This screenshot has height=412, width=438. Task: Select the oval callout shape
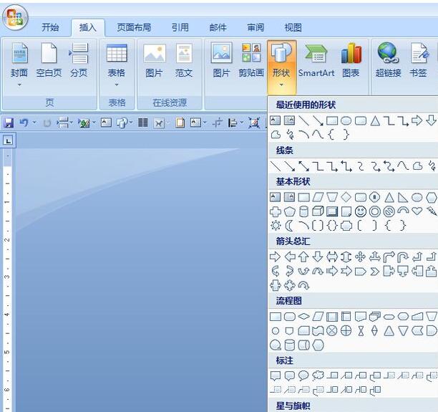coord(303,375)
